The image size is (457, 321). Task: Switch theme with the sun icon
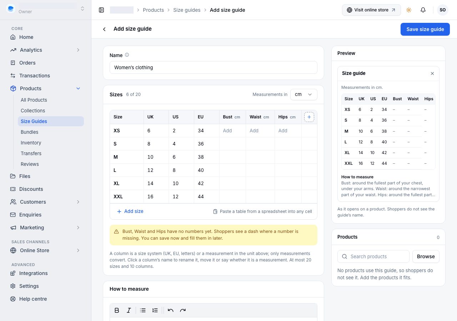(x=409, y=10)
